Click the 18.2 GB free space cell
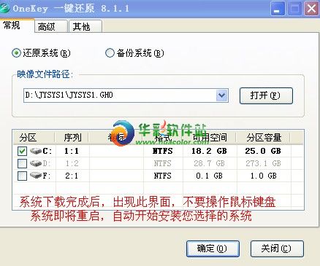Screen dimensions: 320x266 [209, 151]
